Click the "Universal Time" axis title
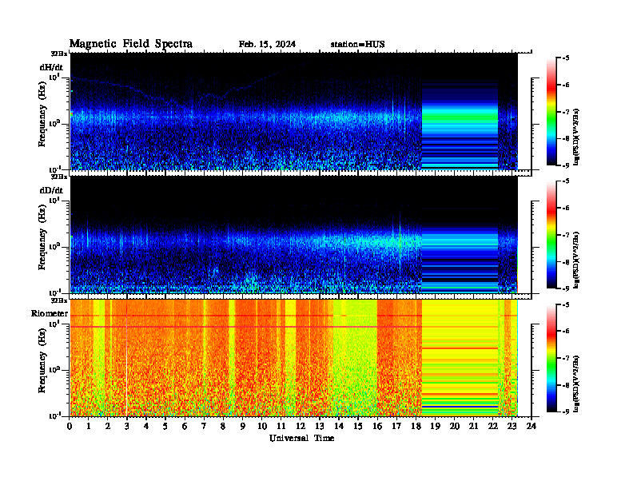This screenshot has height=489, width=633. tap(301, 438)
